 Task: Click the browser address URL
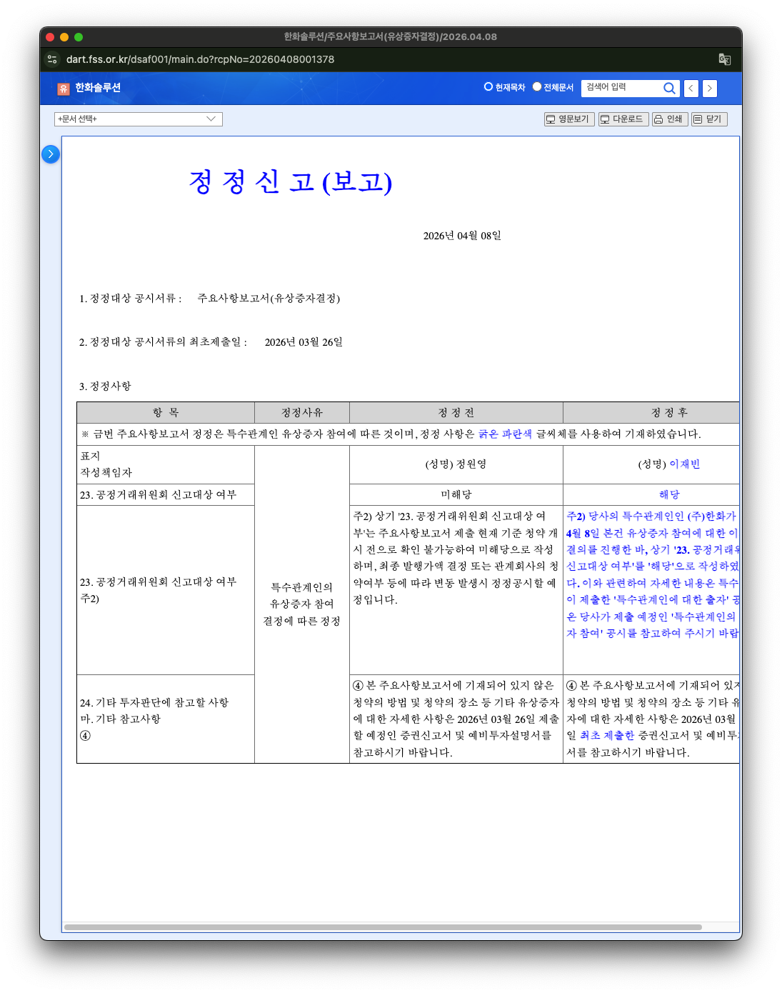(x=200, y=59)
